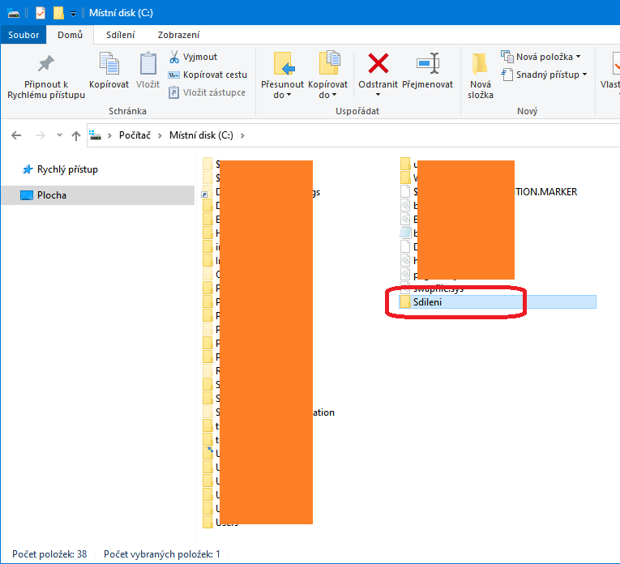The image size is (620, 564).
Task: Click the Back navigation arrow
Action: point(16,135)
